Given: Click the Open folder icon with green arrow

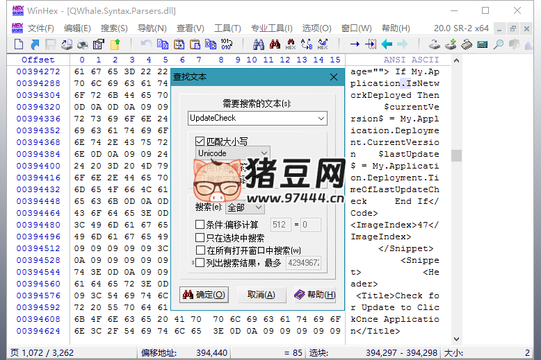Looking at the screenshot, I should 115,44.
